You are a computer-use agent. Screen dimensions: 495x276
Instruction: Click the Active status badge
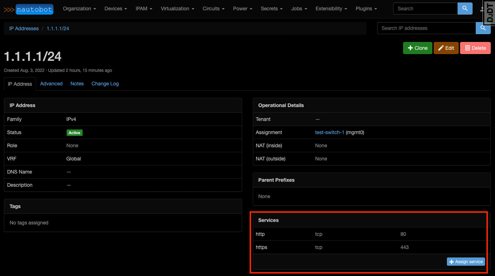pos(74,133)
